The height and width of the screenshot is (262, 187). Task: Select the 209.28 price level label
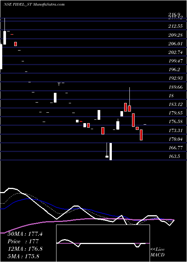(175, 35)
